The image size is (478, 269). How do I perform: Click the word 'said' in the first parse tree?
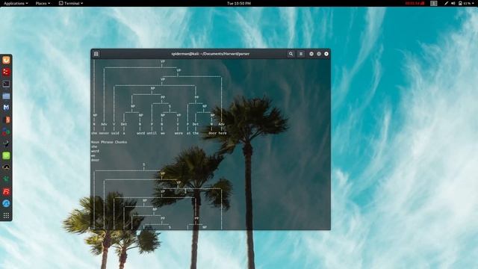pyautogui.click(x=115, y=133)
